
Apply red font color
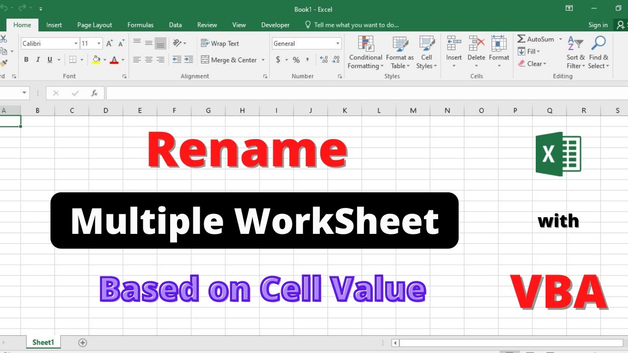(x=114, y=60)
